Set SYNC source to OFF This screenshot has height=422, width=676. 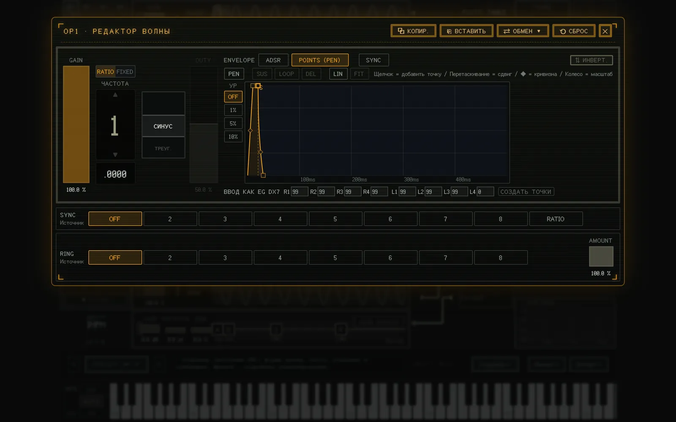(115, 219)
